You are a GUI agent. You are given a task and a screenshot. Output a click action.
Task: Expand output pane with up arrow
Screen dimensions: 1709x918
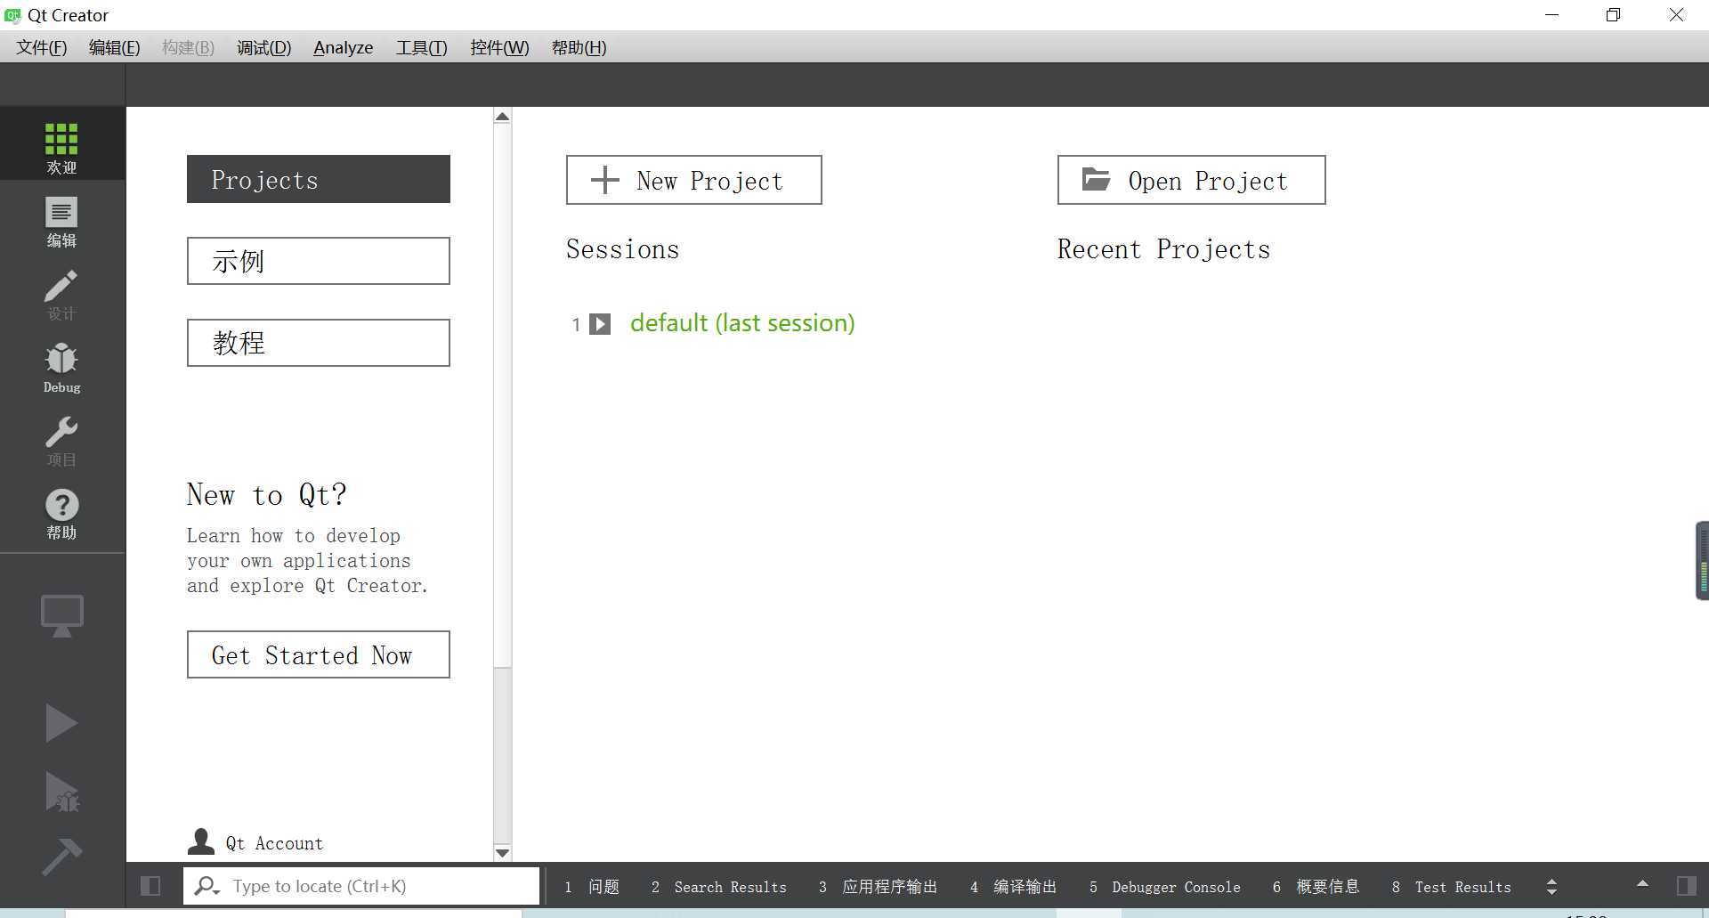tap(1642, 884)
